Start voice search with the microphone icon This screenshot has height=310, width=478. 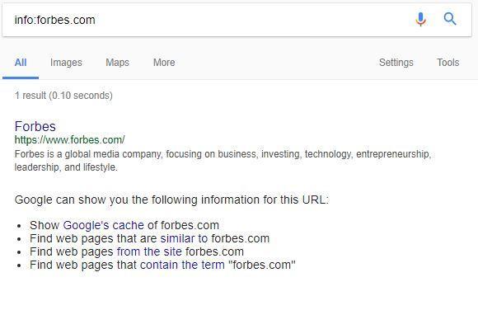[x=420, y=19]
